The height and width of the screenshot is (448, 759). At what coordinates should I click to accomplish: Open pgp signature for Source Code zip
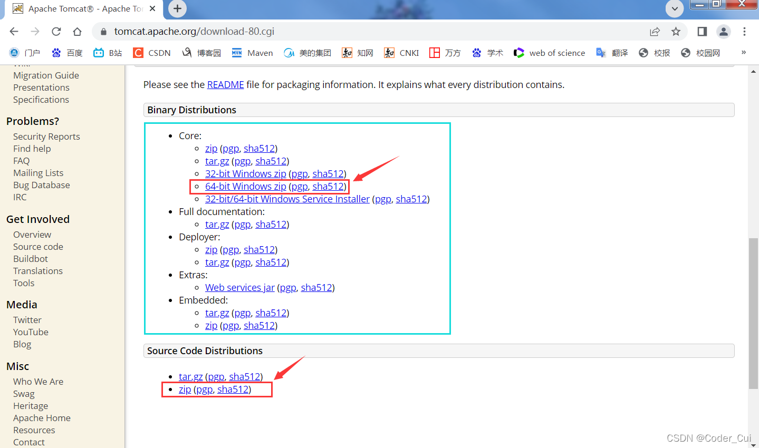pyautogui.click(x=204, y=389)
